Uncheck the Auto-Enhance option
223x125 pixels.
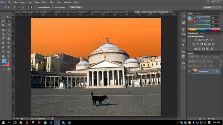click(53, 7)
